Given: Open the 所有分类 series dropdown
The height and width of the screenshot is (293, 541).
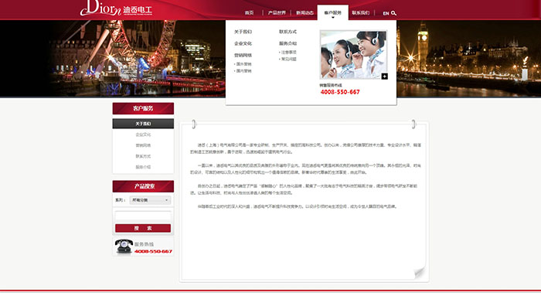Looking at the screenshot, I should [x=150, y=200].
